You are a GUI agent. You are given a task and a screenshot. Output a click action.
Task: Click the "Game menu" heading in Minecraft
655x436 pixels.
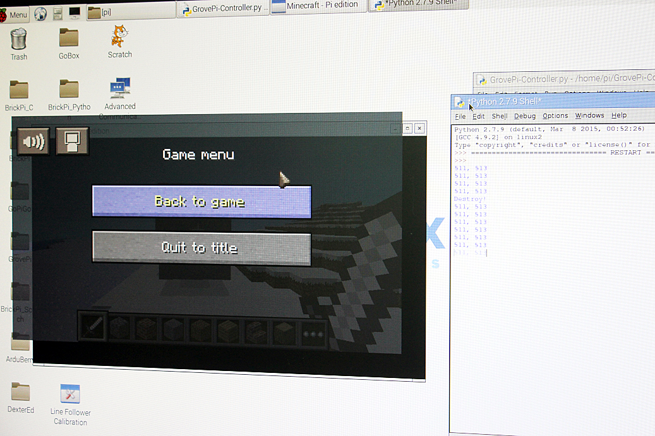click(x=198, y=155)
